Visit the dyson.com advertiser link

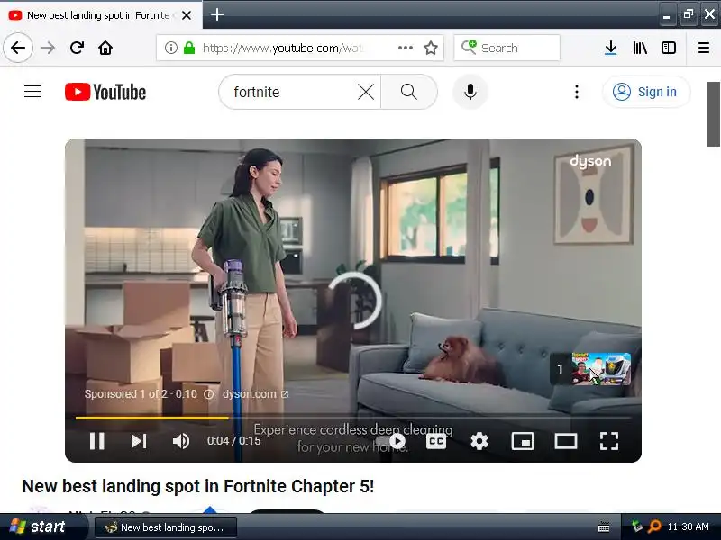coord(255,394)
